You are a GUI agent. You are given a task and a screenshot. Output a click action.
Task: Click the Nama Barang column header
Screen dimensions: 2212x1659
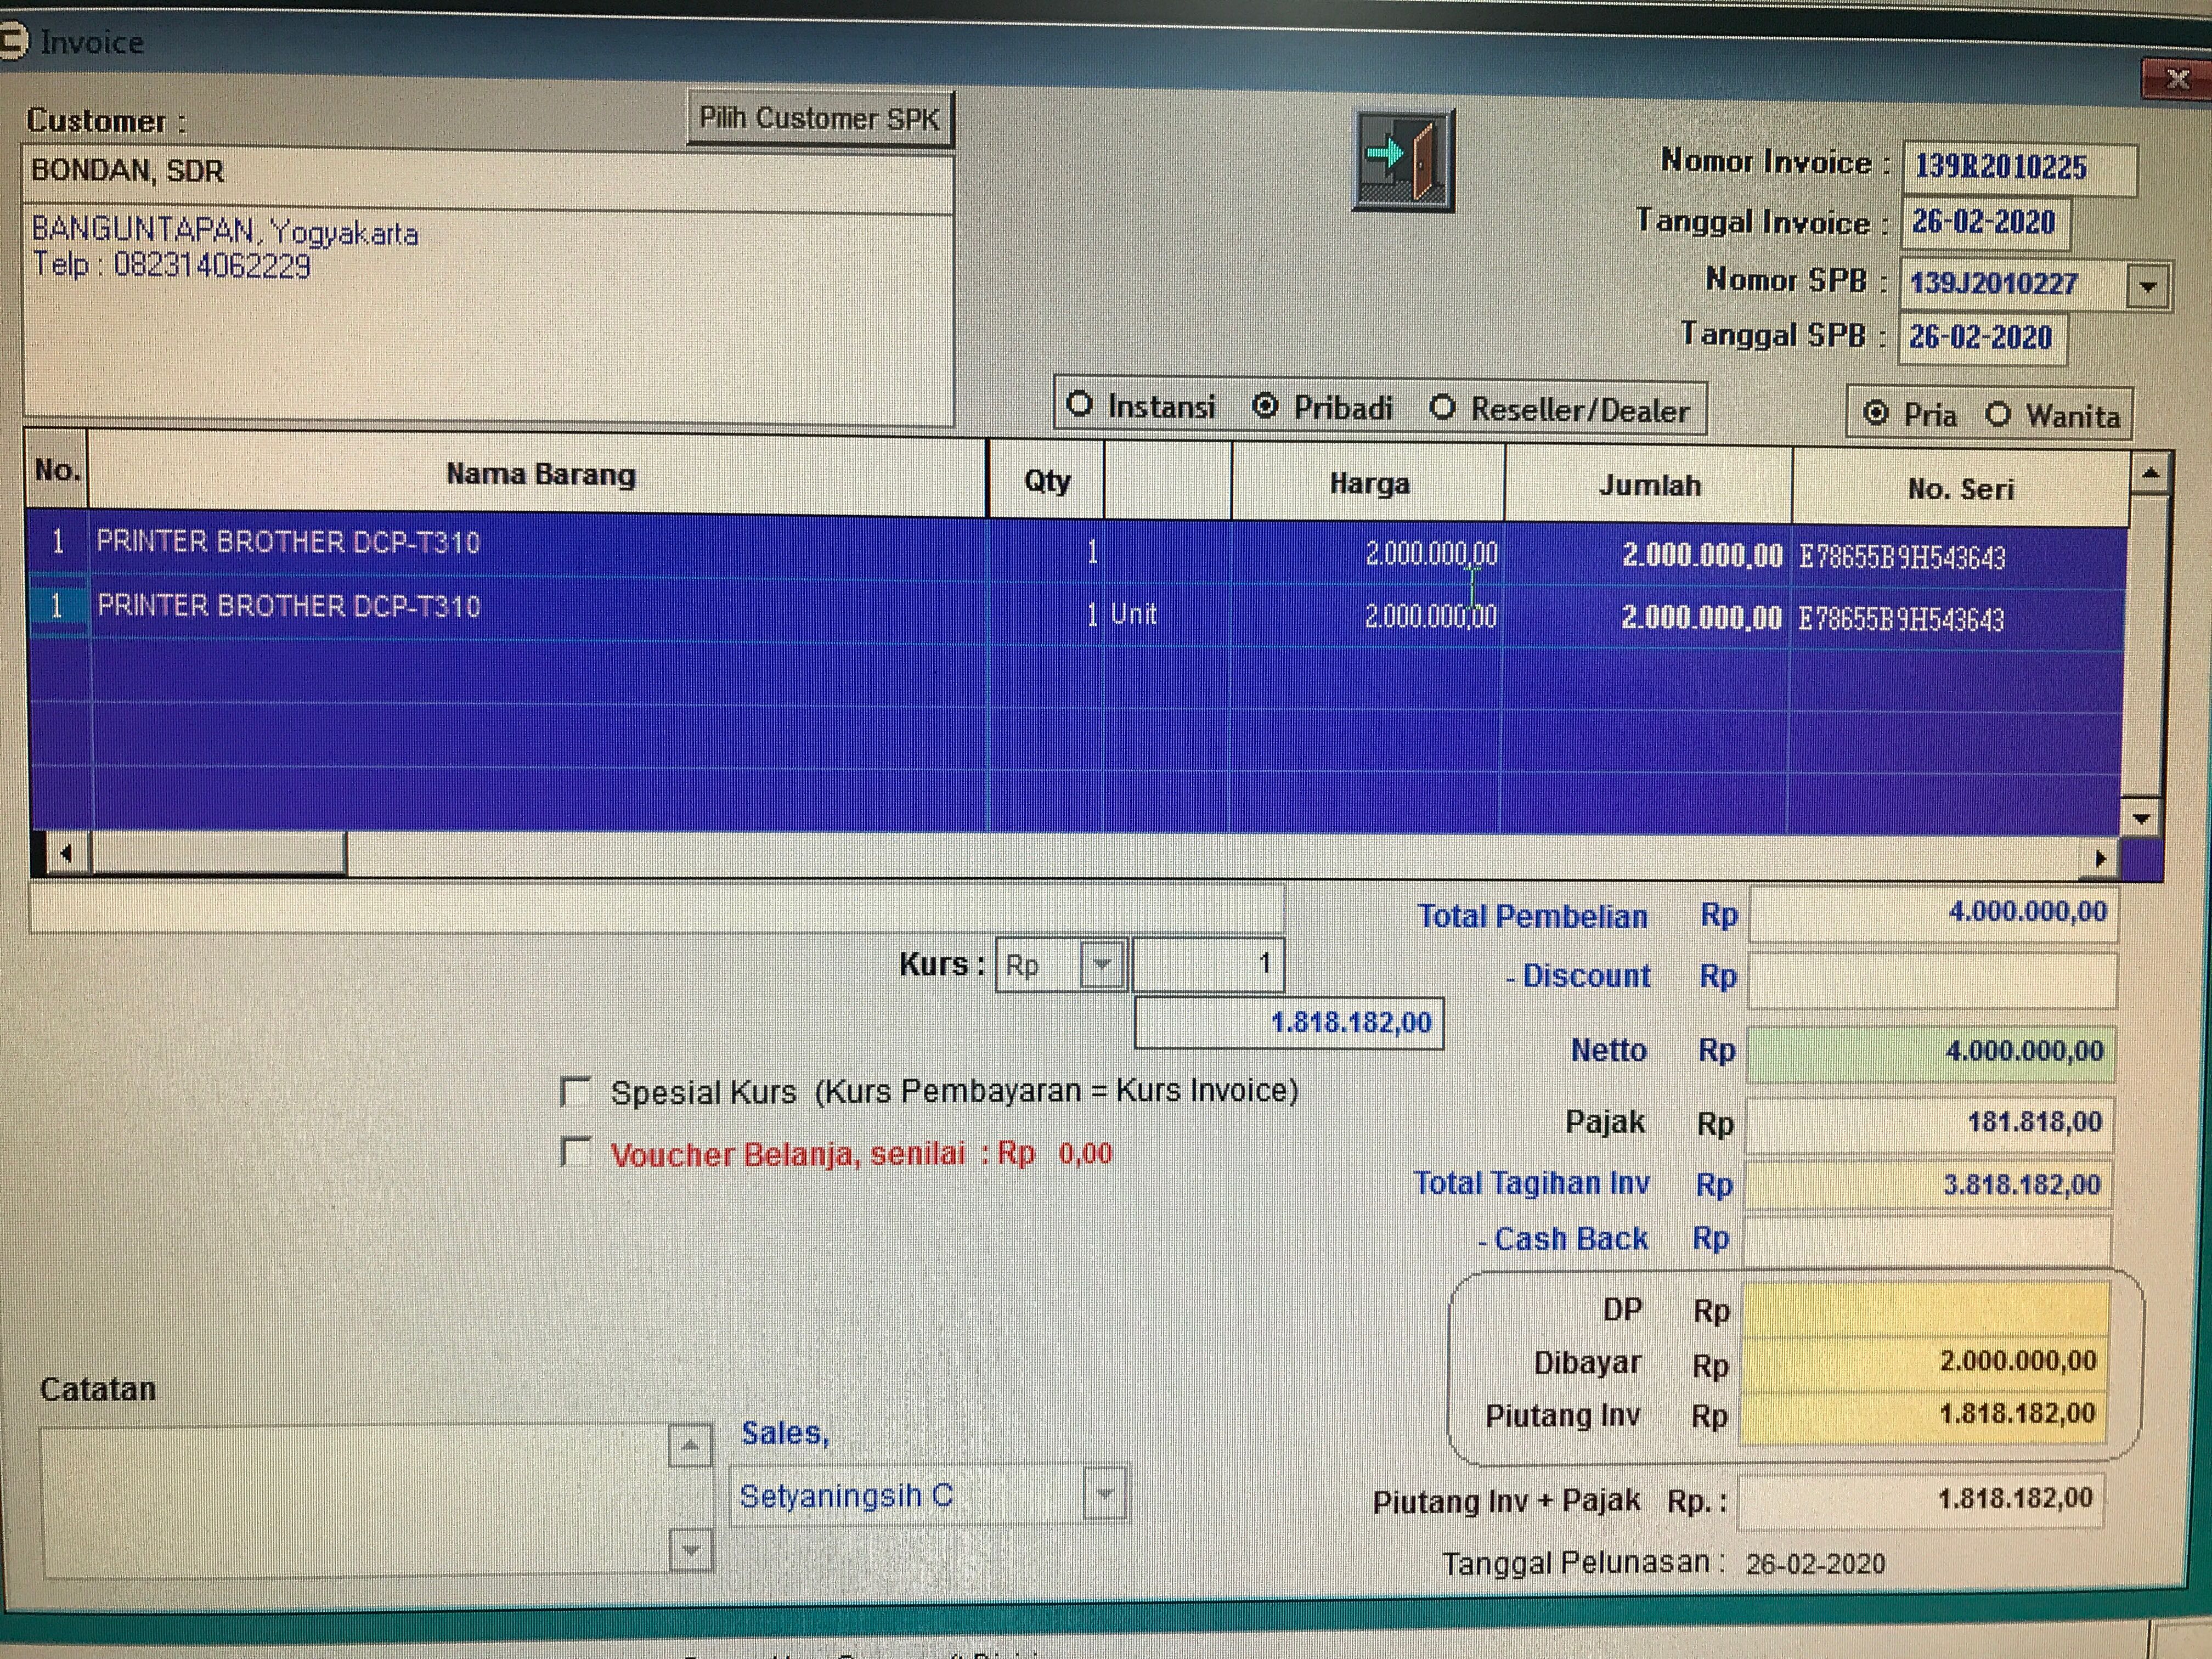[x=540, y=474]
